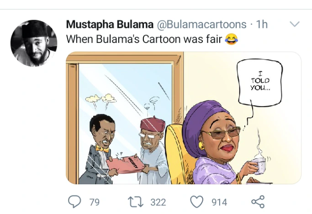Open Mustapha Bulama's profile photo
Screen dimensions: 312x214
pos(34,43)
